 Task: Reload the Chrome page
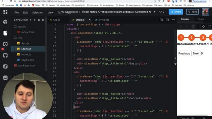point(11,1)
